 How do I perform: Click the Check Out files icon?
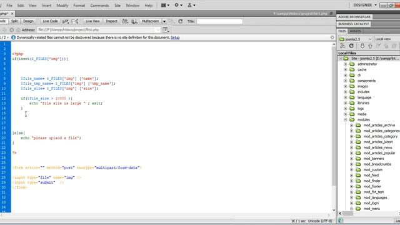coord(378,46)
